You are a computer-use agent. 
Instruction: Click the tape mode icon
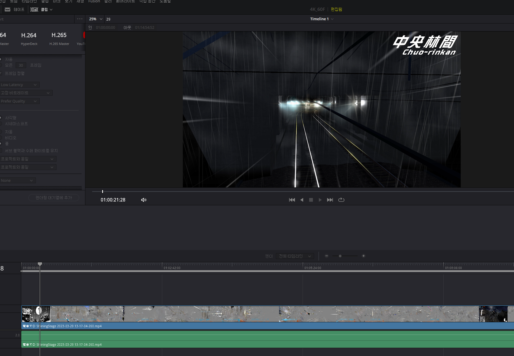(8, 9)
